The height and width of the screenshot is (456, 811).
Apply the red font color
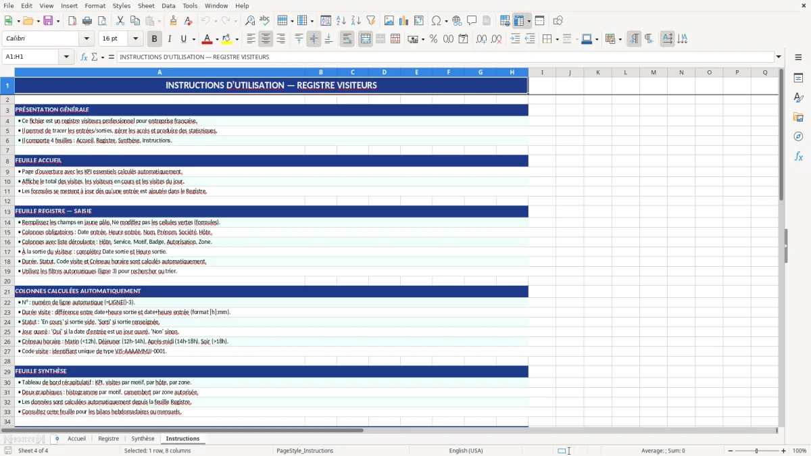coord(207,39)
